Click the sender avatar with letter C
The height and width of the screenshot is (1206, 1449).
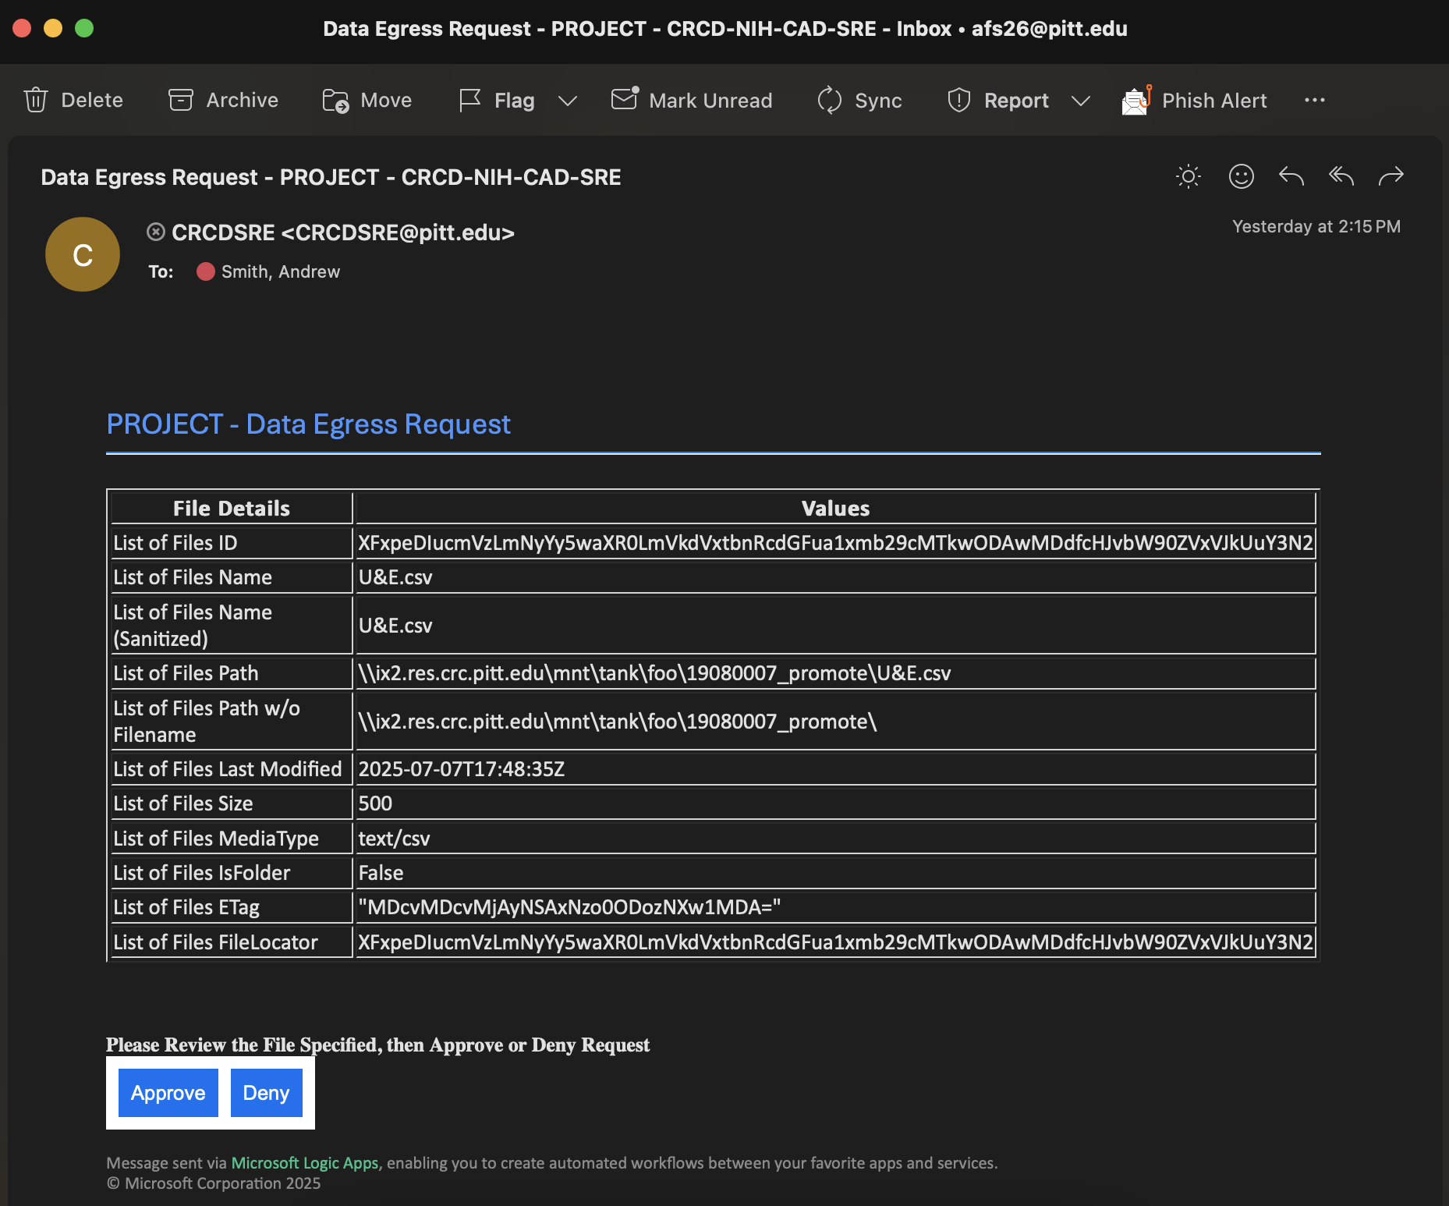(x=83, y=254)
